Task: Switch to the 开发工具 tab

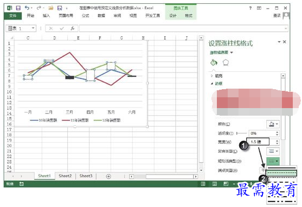Action: coord(152,16)
